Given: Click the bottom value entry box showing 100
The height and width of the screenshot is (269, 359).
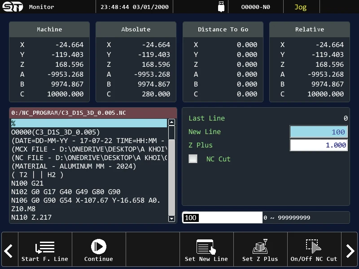Looking at the screenshot, I should (222, 217).
